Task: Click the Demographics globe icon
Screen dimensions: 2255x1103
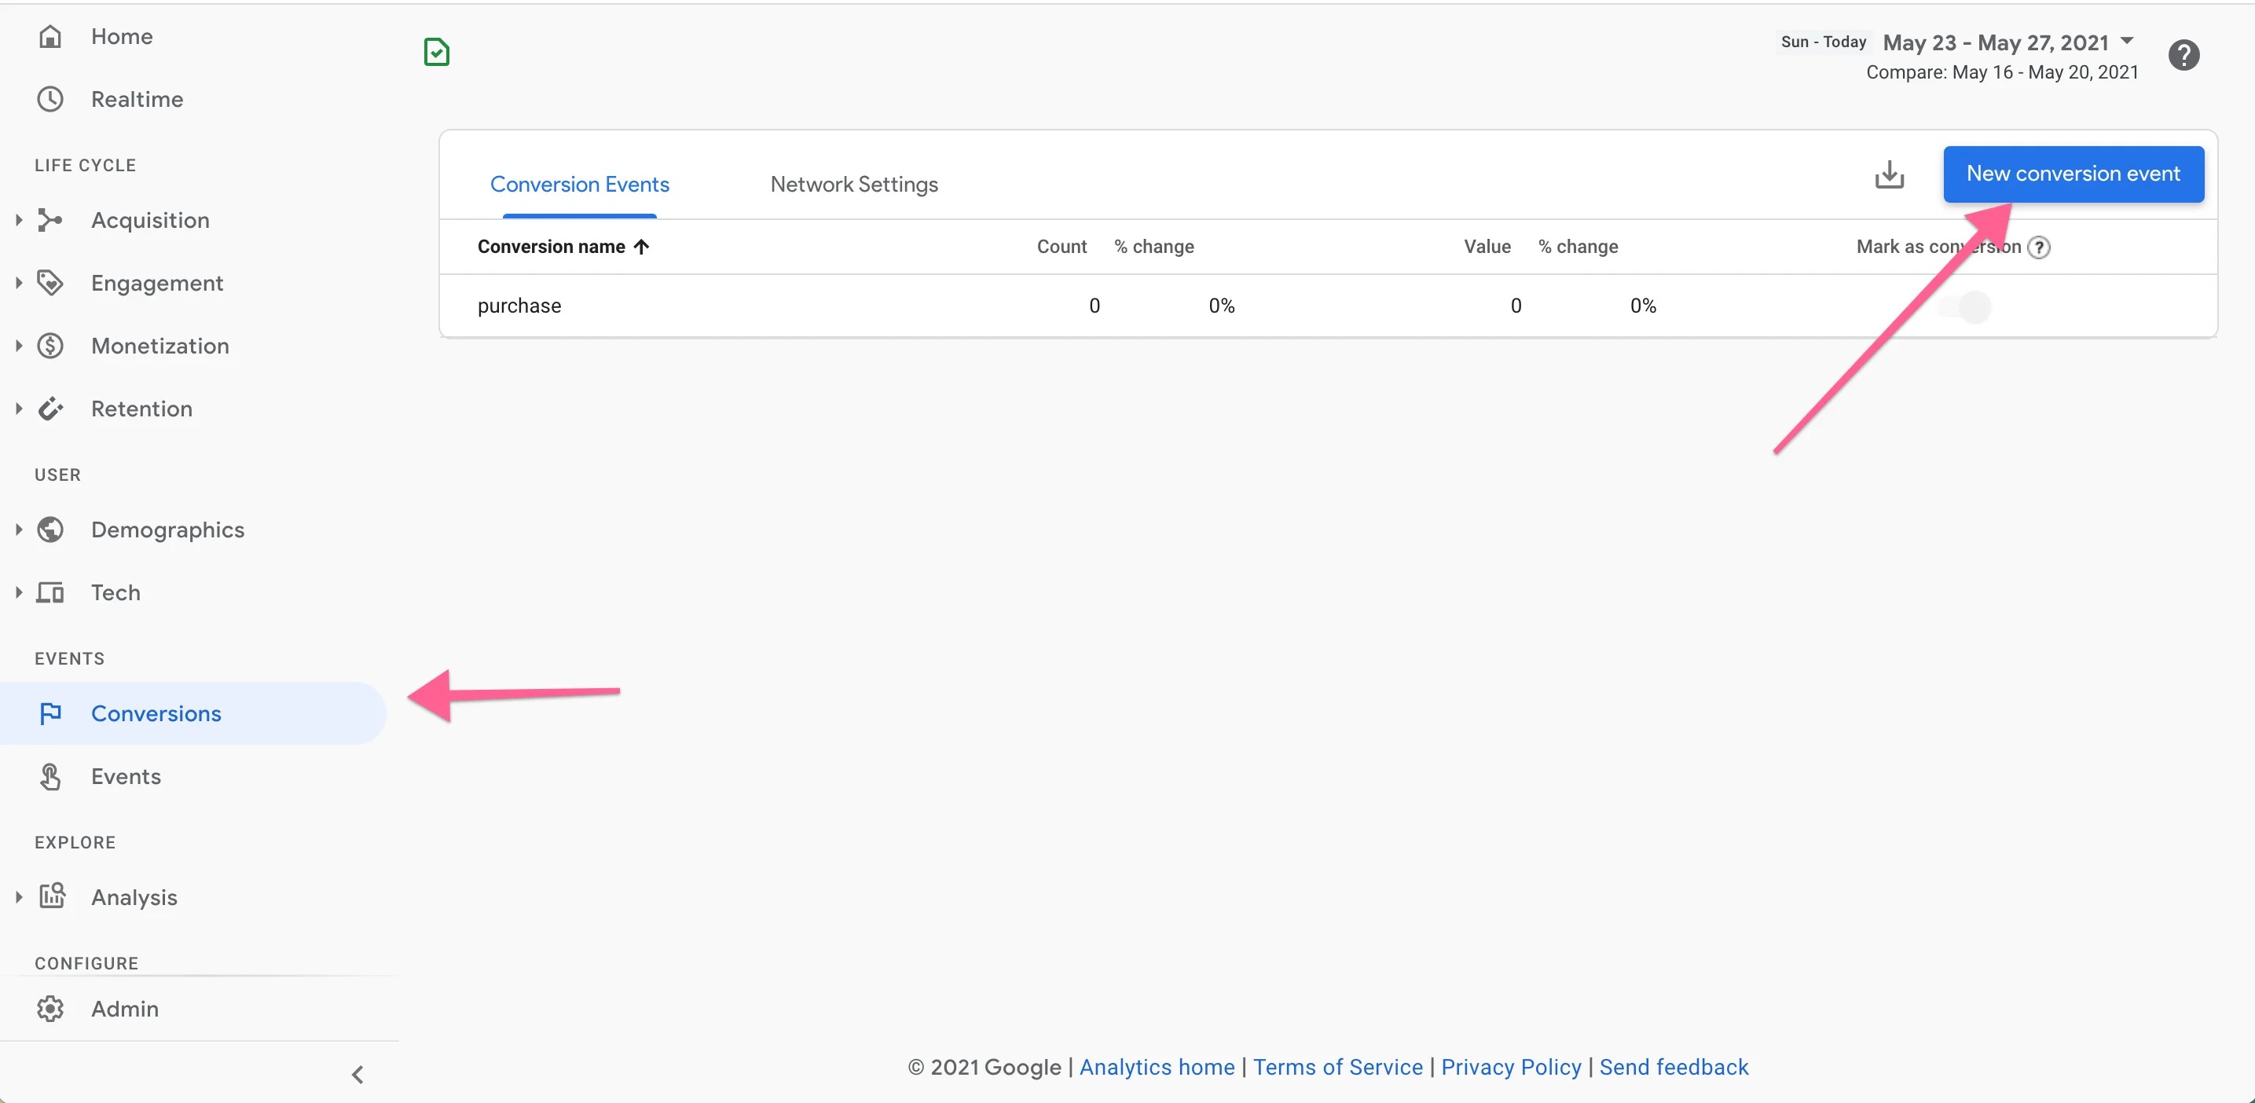Action: 51,529
